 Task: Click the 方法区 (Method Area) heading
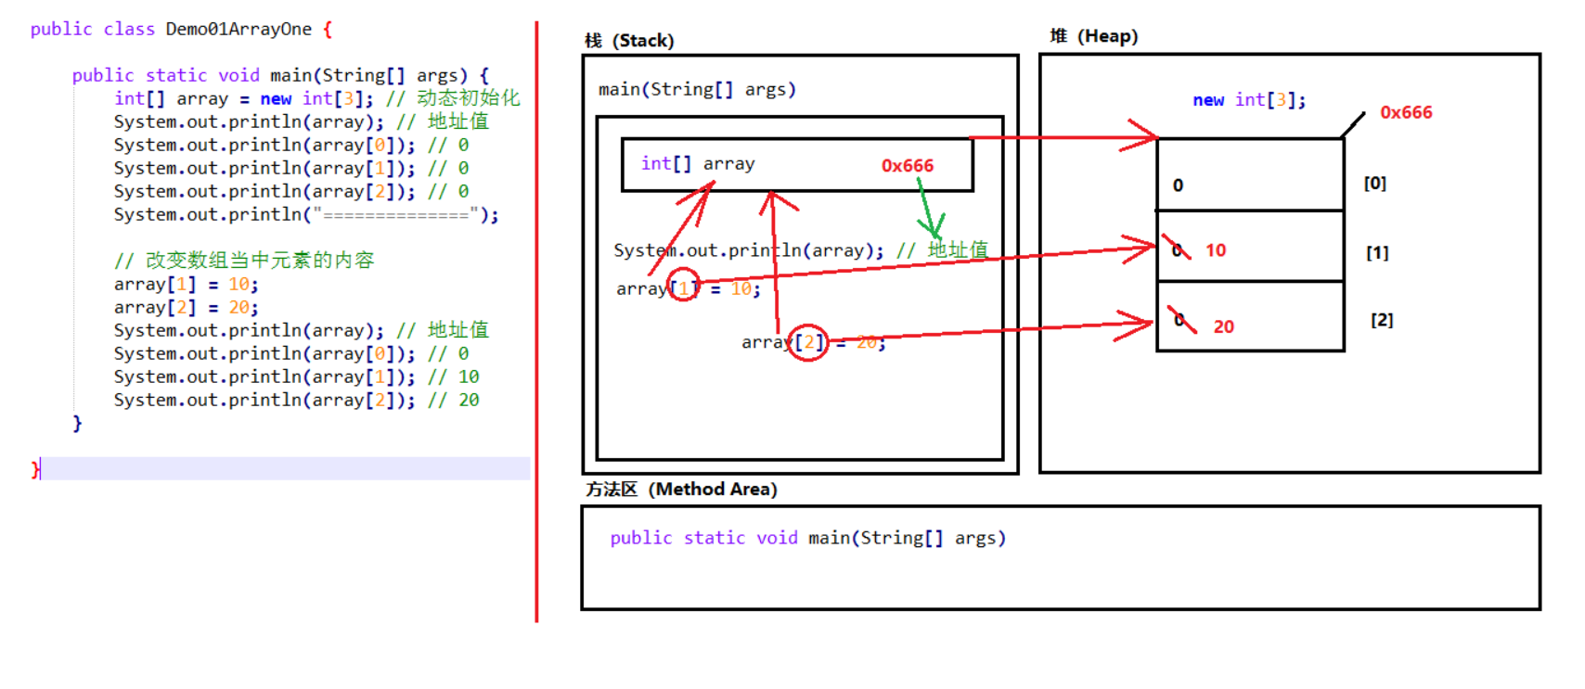click(681, 489)
